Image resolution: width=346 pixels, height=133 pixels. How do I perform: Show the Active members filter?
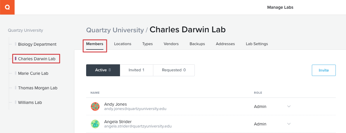[103, 70]
